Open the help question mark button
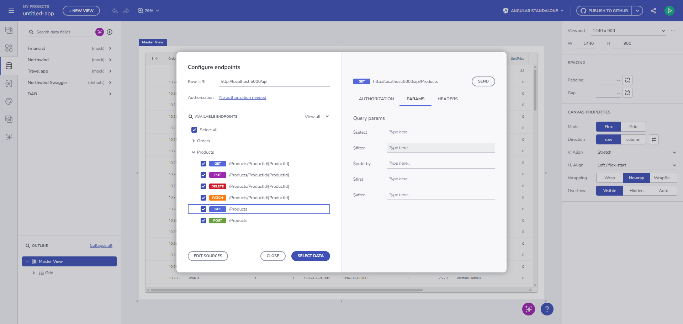Image resolution: width=683 pixels, height=324 pixels. 547,309
